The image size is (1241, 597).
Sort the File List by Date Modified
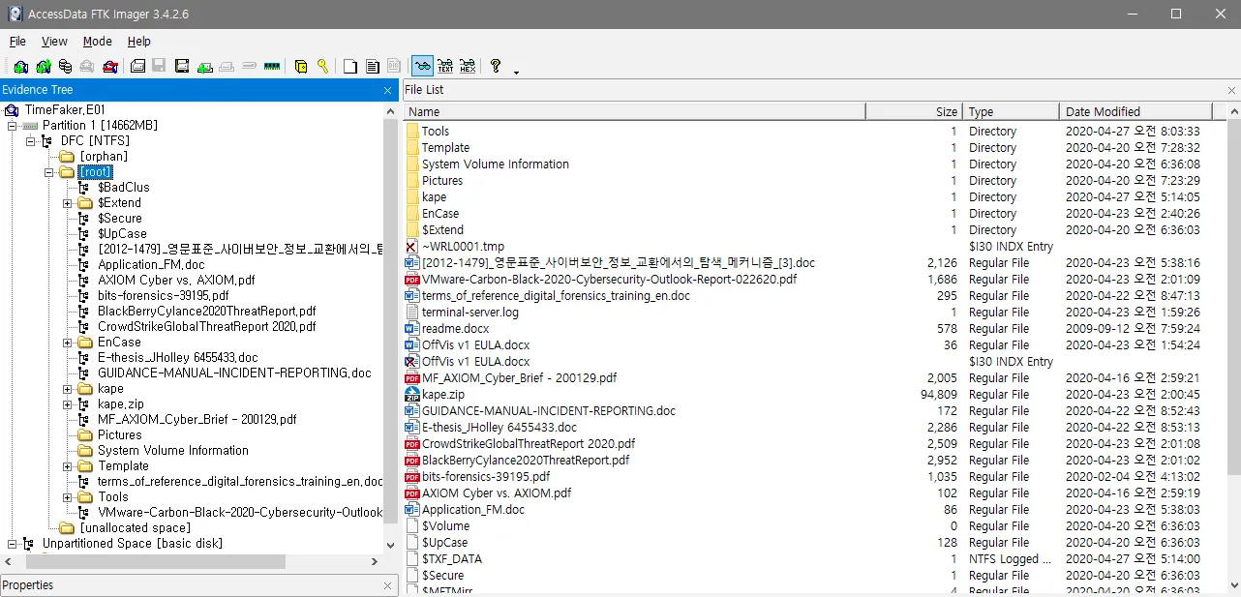pyautogui.click(x=1135, y=111)
